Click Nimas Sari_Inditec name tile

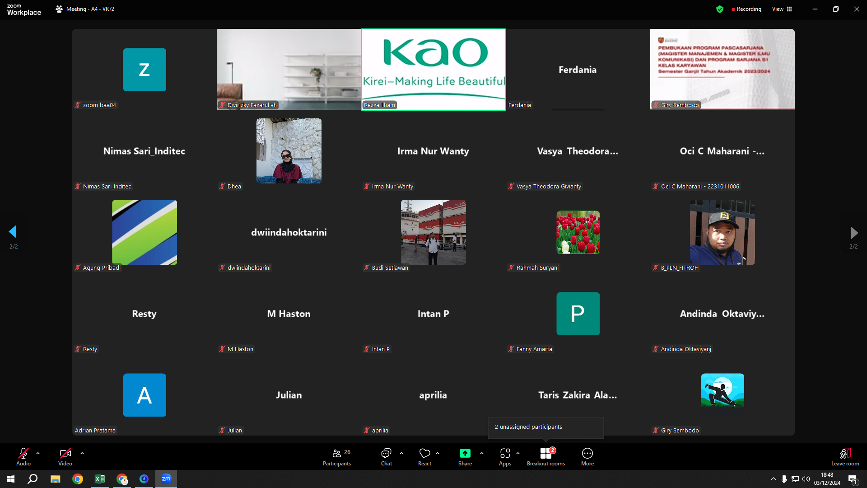[144, 151]
